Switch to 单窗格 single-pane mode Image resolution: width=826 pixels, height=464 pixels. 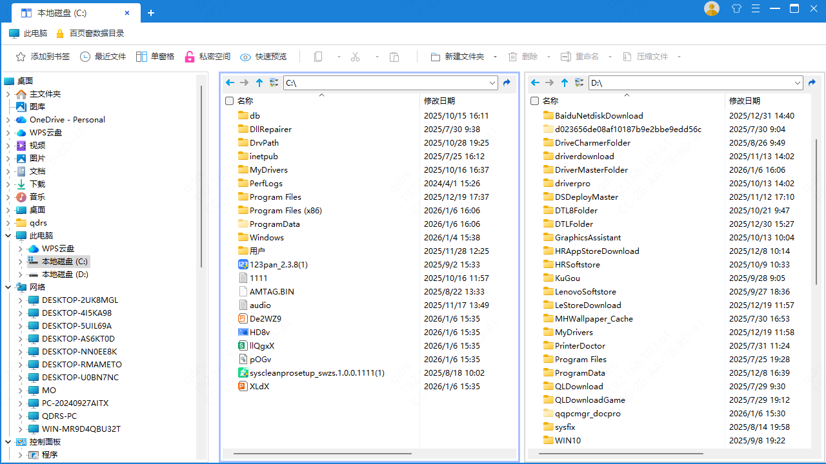pyautogui.click(x=155, y=57)
